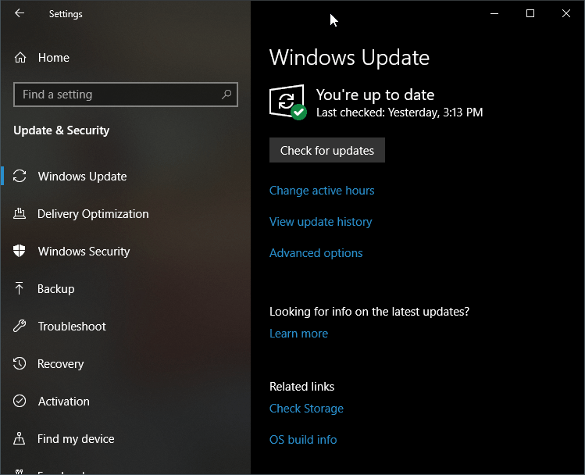585x475 pixels.
Task: Open View update history link
Action: (x=320, y=222)
